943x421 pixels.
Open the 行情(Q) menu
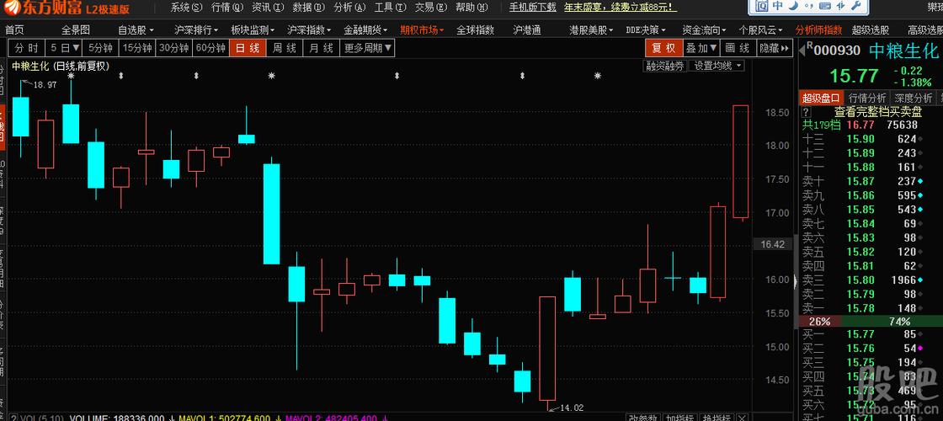tap(227, 8)
